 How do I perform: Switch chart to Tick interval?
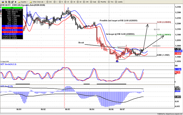tap(111, 2)
